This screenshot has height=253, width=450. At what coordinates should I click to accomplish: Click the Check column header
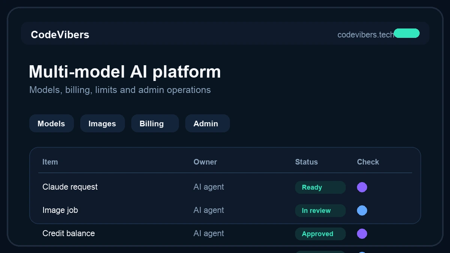coord(368,162)
